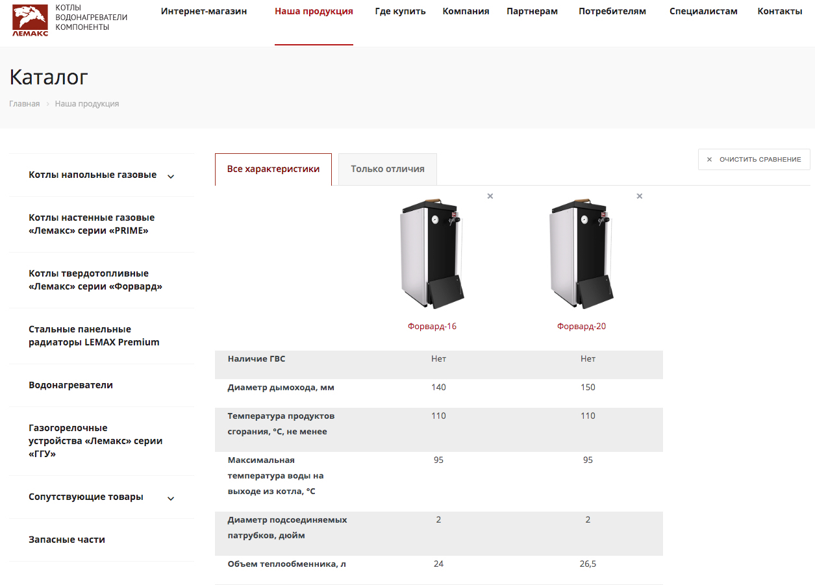
Task: Click the Температура продуктов сгорания row label
Action: (x=281, y=424)
